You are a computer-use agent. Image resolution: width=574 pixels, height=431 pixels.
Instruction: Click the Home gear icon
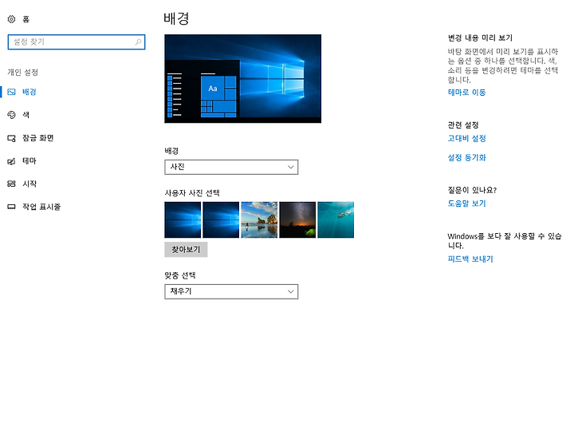[11, 19]
